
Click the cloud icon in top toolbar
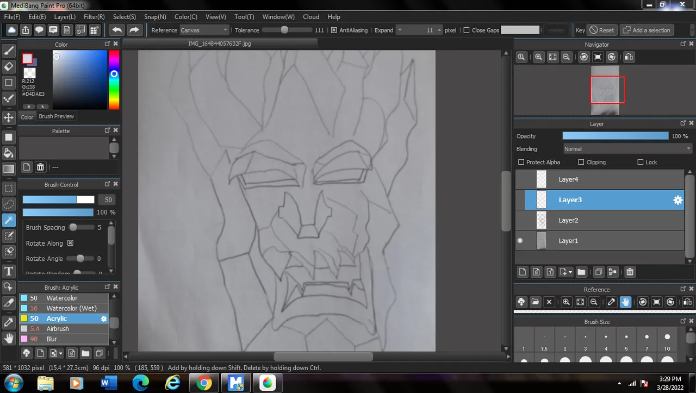(11, 30)
